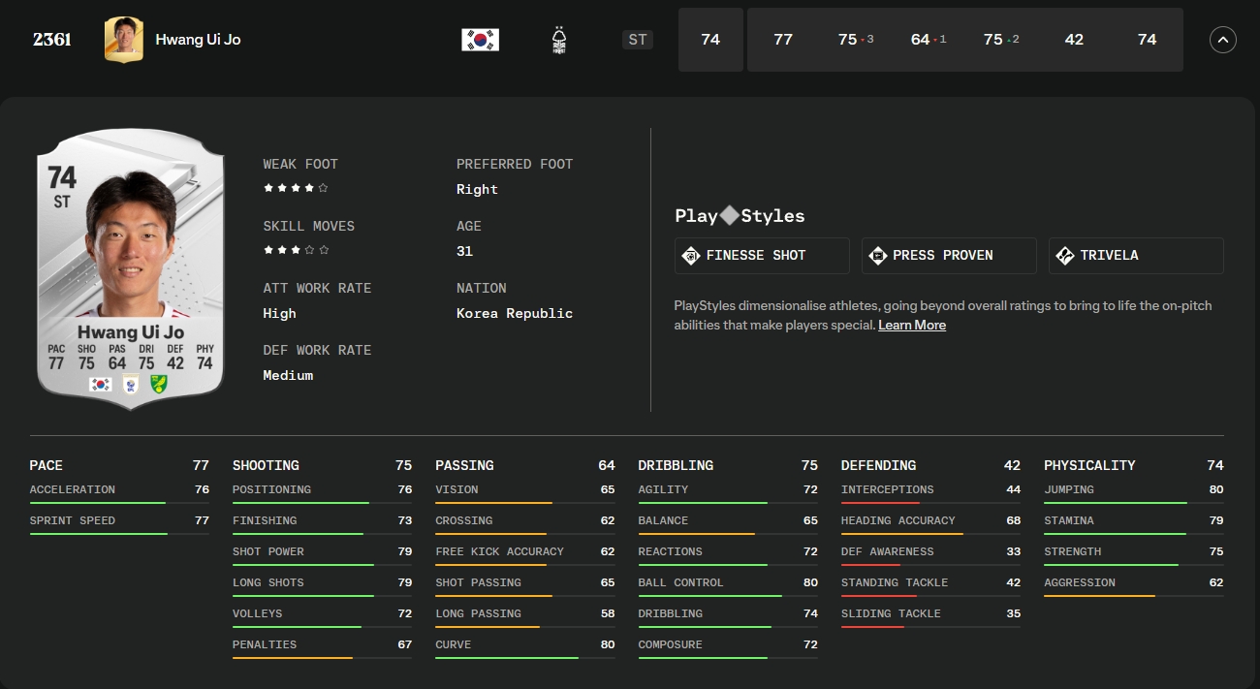
Task: Click the ST position badge in header
Action: 638,40
